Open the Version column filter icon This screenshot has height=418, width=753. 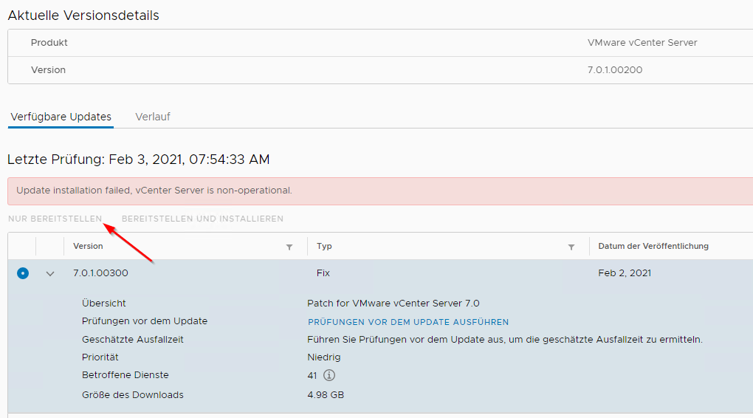click(289, 247)
